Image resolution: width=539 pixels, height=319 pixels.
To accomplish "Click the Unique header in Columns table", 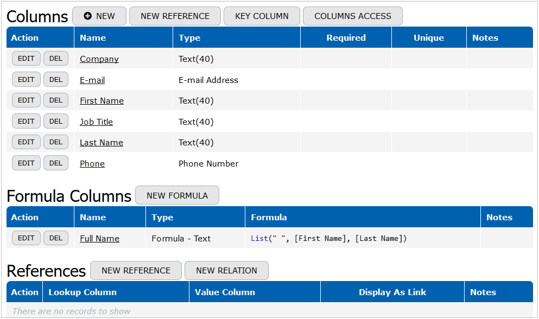I will (x=429, y=37).
